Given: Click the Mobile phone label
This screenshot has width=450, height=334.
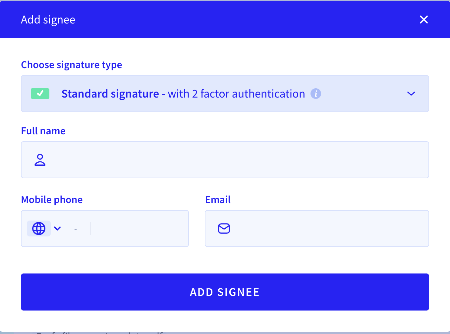Looking at the screenshot, I should pos(52,200).
